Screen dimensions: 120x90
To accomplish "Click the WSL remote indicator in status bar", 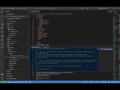I will click(4, 82).
